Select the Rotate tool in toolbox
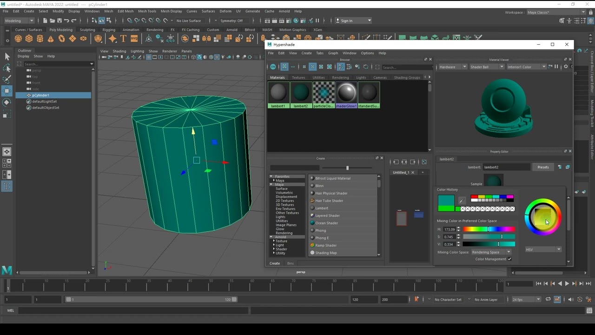The height and width of the screenshot is (335, 595). tap(7, 102)
